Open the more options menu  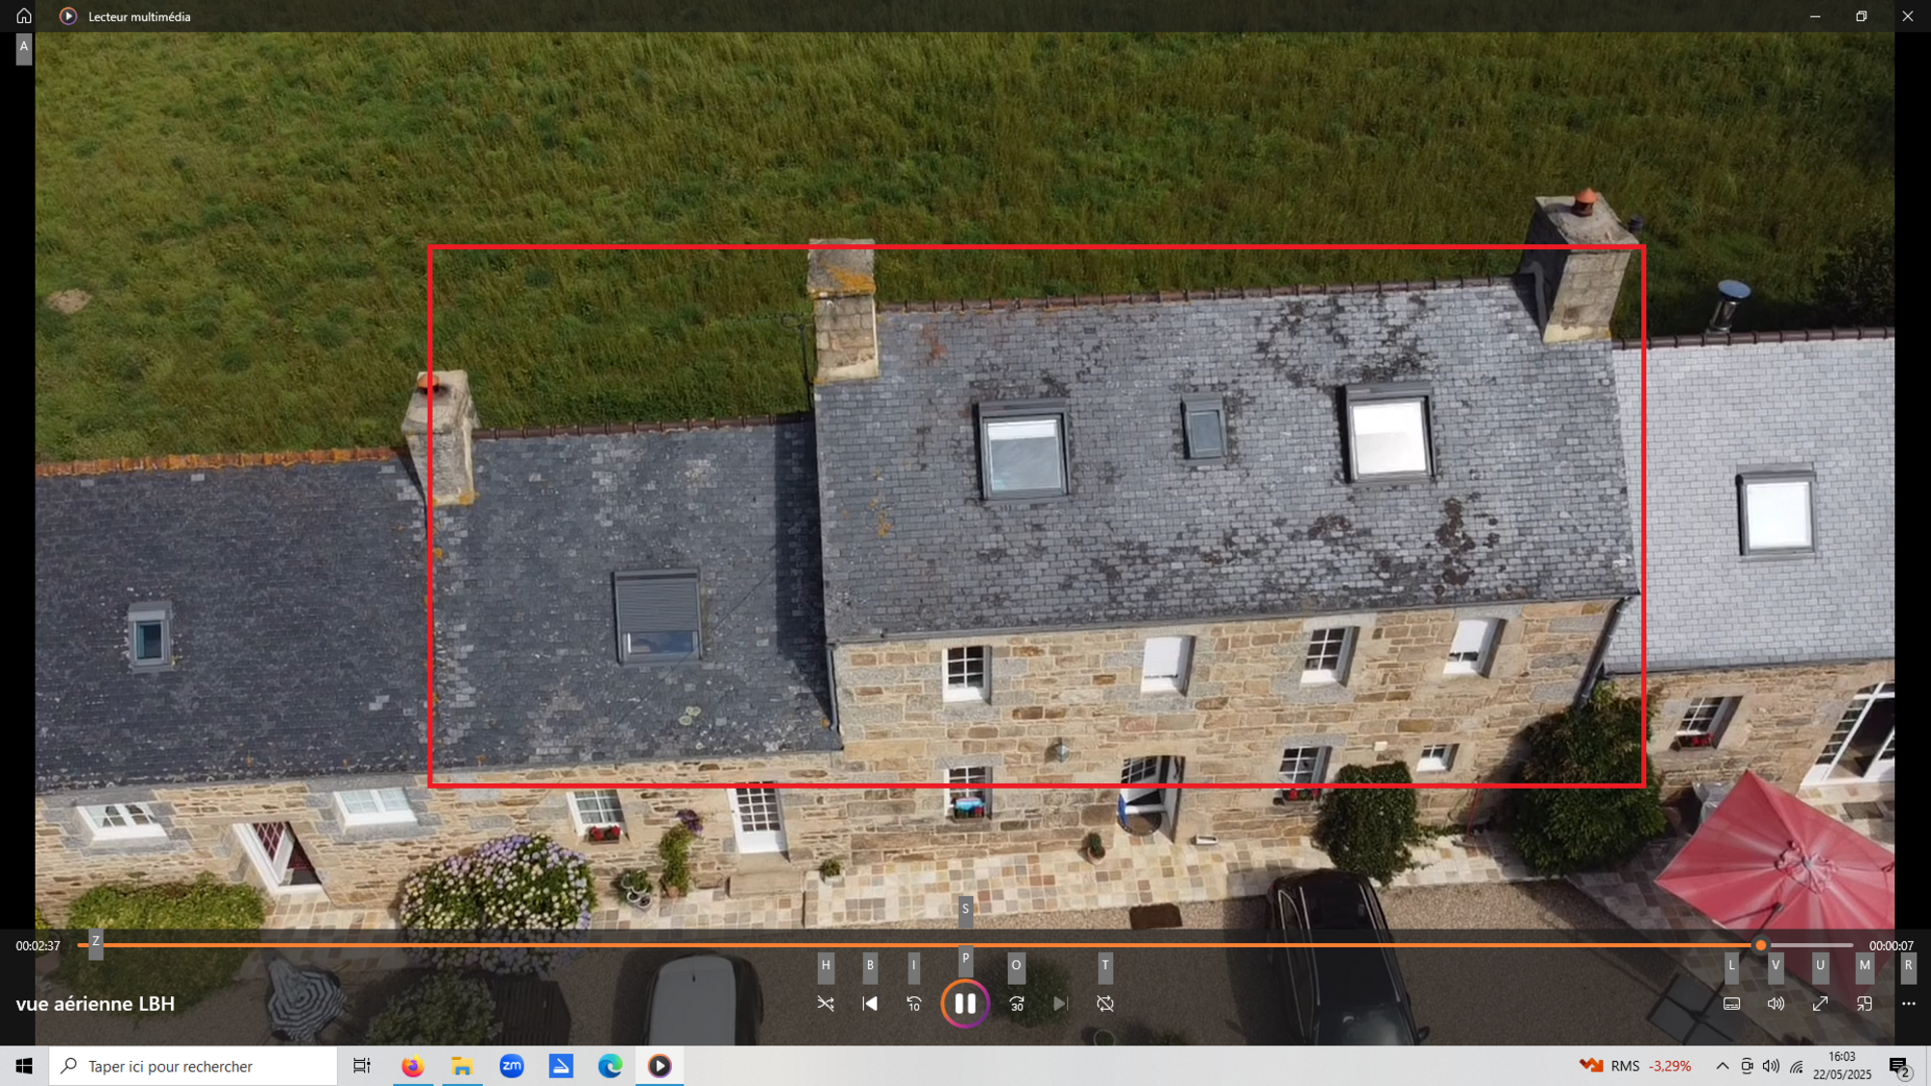point(1909,1004)
